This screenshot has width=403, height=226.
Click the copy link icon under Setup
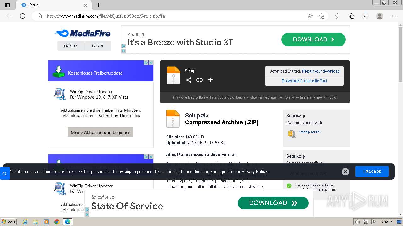click(200, 80)
